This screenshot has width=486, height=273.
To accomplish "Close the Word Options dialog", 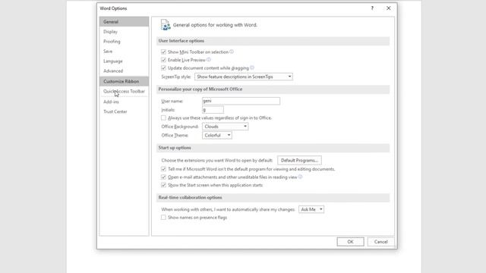I will click(x=388, y=8).
